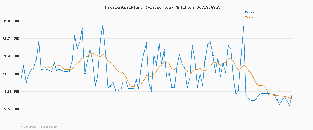Image resolution: width=313 pixels, height=130 pixels.
Task: Click the tall blue spike before final drop
Action: tap(244, 26)
